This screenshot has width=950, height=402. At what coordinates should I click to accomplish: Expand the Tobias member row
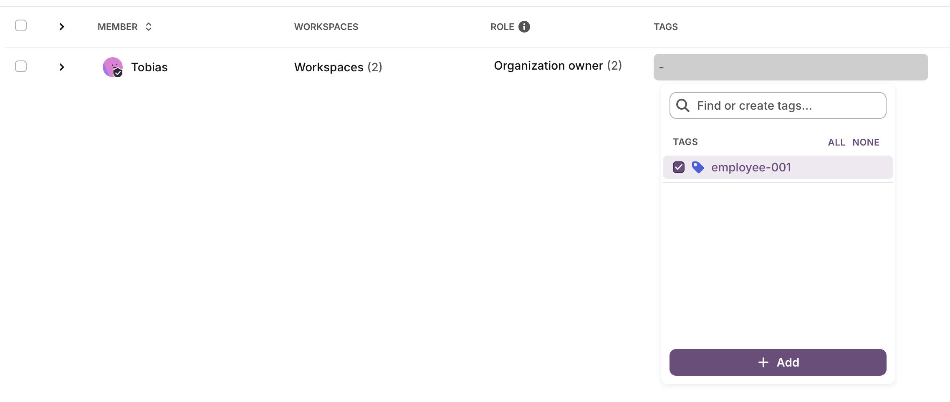tap(62, 67)
